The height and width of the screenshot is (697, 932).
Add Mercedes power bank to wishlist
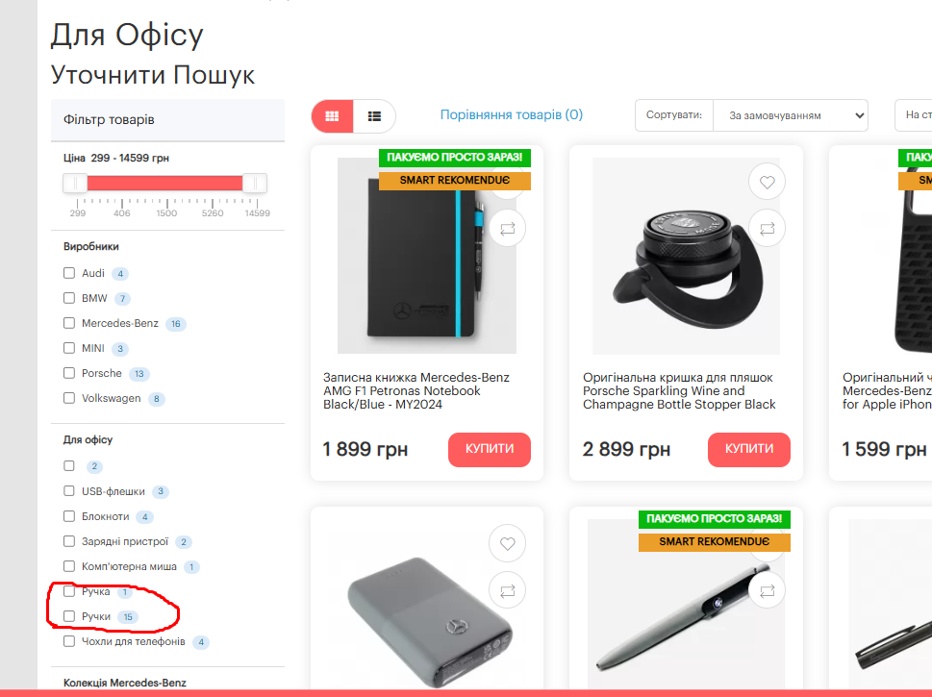pos(507,543)
